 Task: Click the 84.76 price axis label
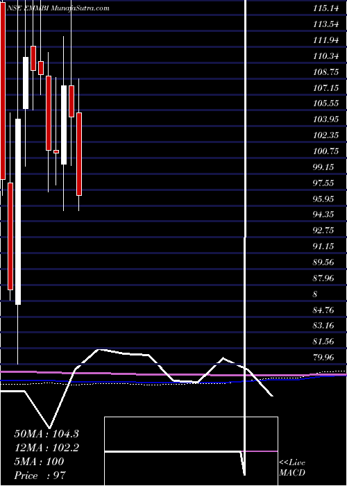pyautogui.click(x=323, y=310)
